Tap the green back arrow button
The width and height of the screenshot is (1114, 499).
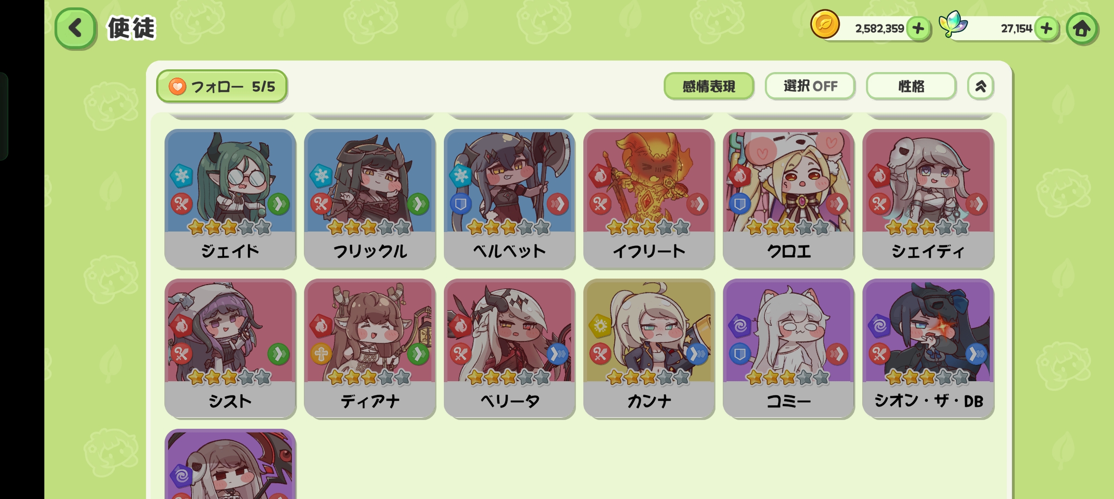tap(76, 29)
